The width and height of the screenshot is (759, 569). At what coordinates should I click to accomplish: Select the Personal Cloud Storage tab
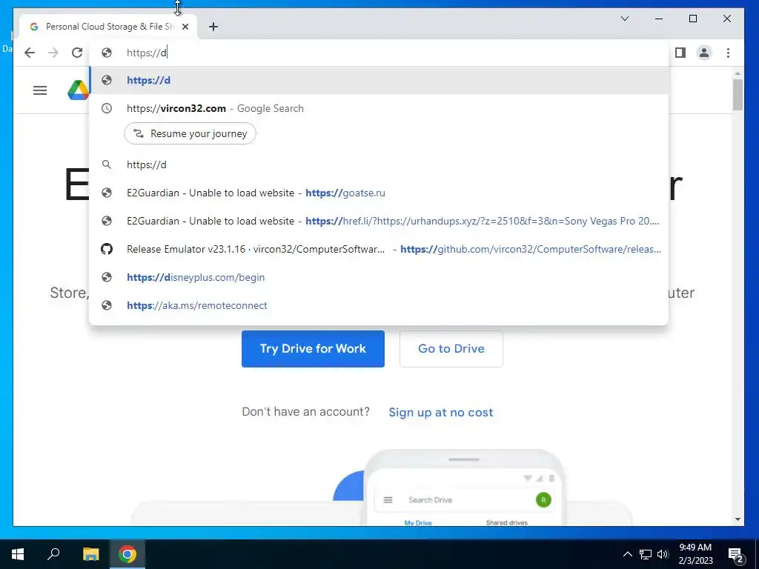(108, 27)
